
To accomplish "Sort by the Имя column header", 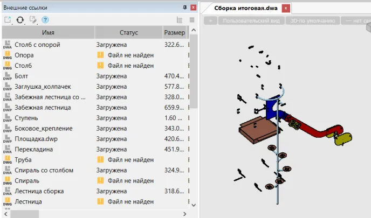I will 48,32.
